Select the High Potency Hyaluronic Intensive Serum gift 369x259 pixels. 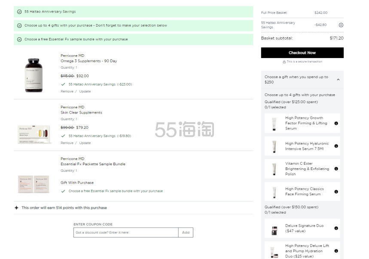(x=302, y=146)
